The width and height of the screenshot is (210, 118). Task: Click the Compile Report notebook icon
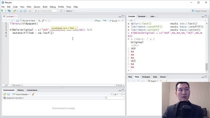50,21
